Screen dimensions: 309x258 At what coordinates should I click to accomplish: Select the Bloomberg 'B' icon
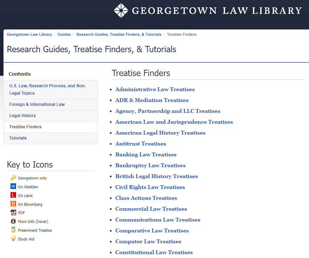tap(13, 204)
